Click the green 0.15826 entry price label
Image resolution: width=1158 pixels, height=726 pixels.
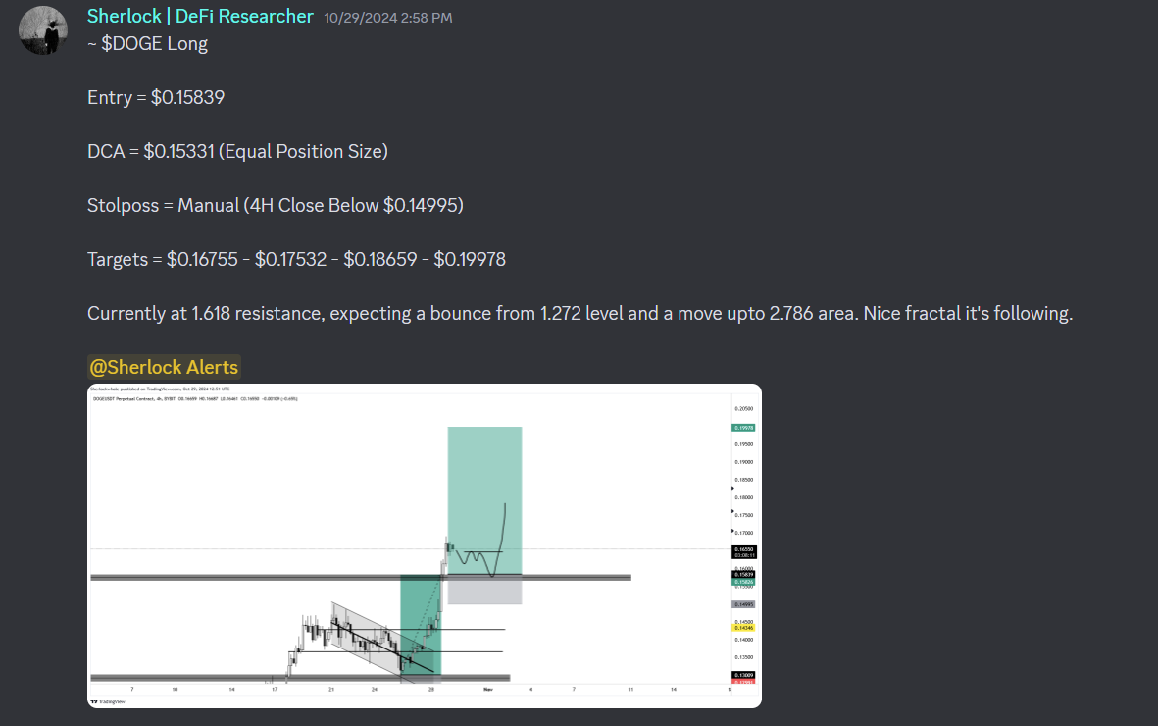click(744, 582)
